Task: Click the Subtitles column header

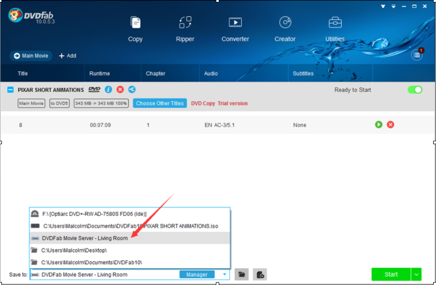Action: (303, 73)
